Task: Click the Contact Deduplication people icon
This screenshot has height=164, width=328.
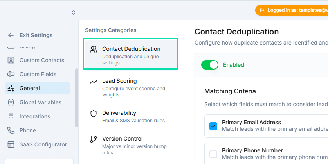Action: click(x=94, y=50)
